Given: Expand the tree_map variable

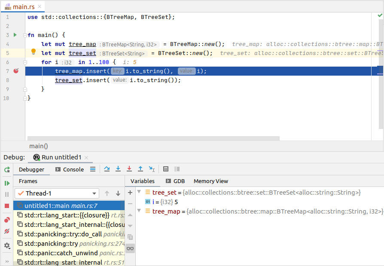Looking at the screenshot, I should pyautogui.click(x=138, y=211).
